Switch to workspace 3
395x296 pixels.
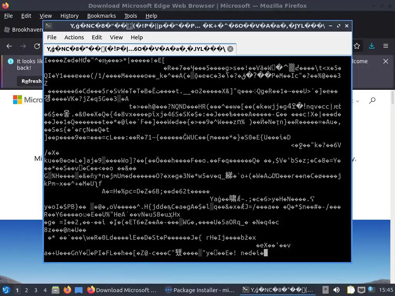point(36,290)
